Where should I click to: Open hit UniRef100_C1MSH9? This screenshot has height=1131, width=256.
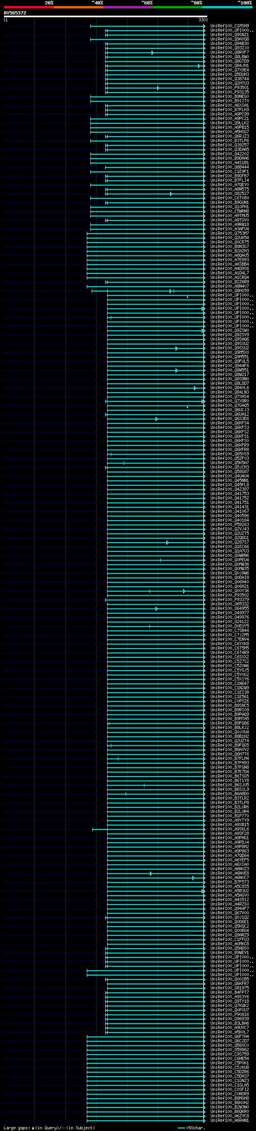pos(230,26)
